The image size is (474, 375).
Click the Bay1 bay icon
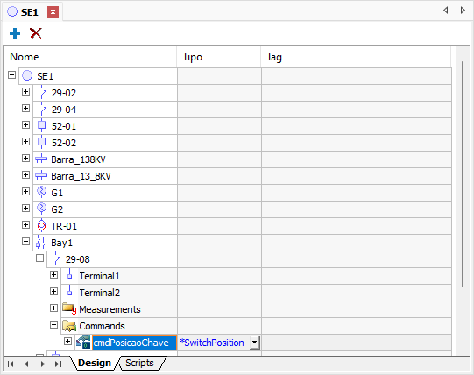(x=41, y=242)
